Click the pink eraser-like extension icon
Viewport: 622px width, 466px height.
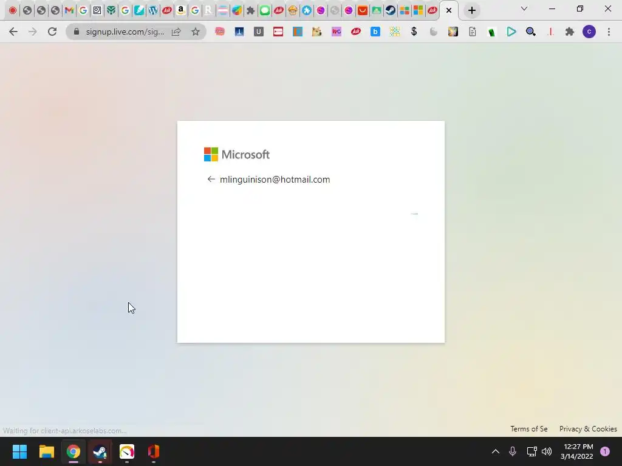click(x=220, y=32)
